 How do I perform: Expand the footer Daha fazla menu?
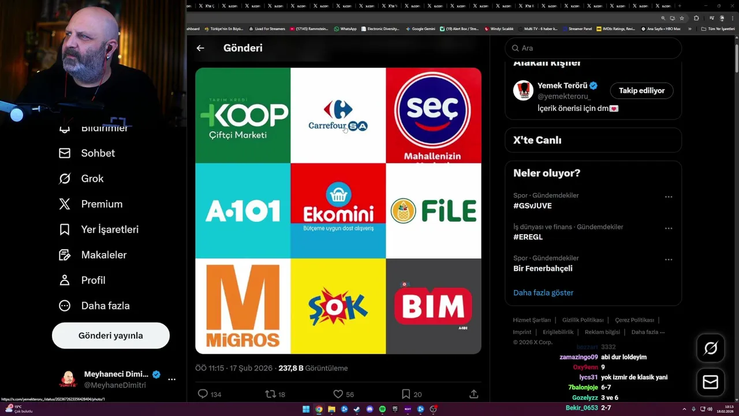[x=648, y=332]
